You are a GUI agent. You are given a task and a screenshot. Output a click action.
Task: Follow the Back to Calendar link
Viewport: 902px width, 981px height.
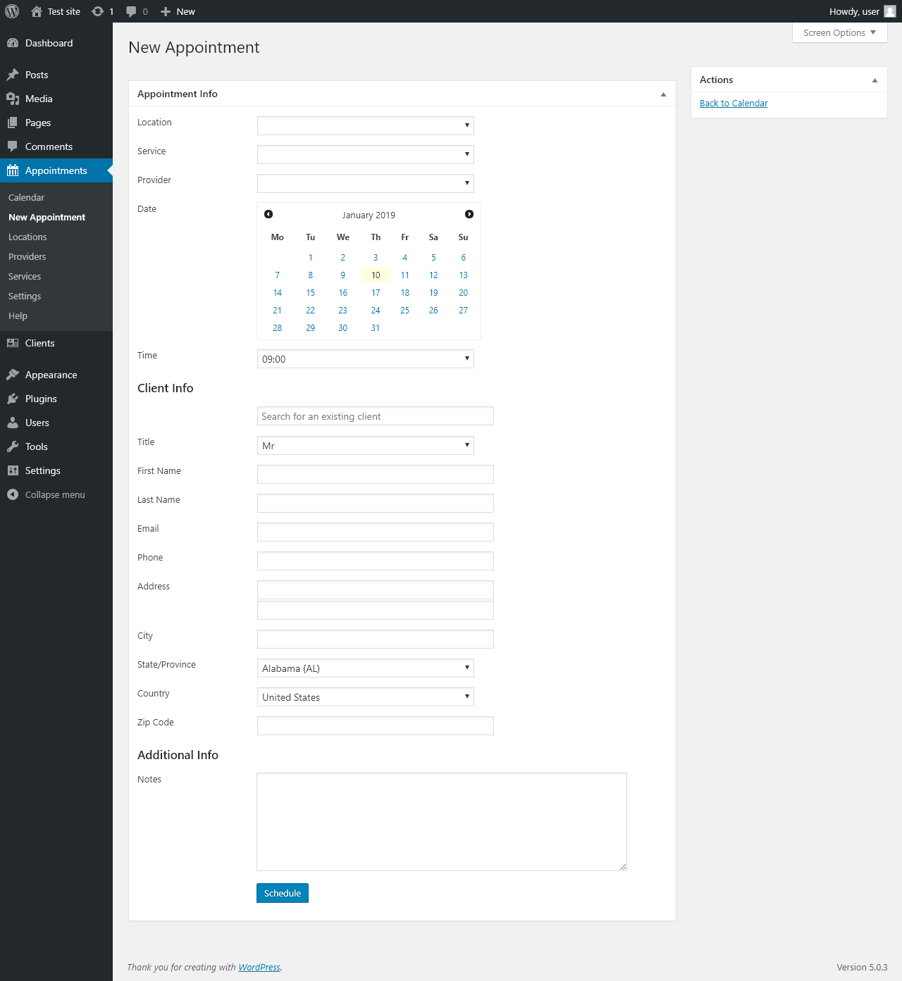734,104
